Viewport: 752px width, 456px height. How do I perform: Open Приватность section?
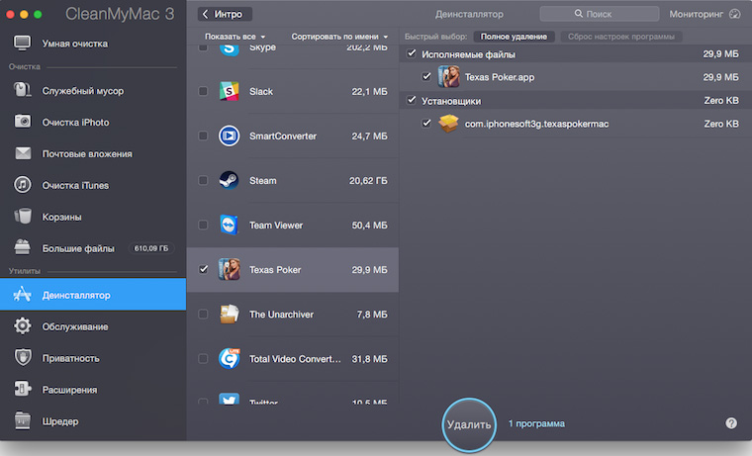click(93, 358)
